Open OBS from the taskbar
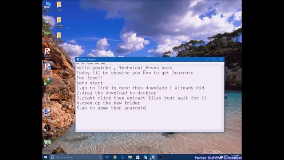 tap(161, 157)
